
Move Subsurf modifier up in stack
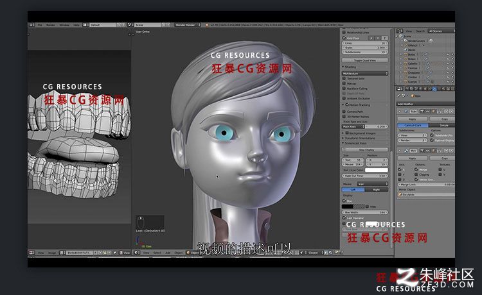pos(446,112)
